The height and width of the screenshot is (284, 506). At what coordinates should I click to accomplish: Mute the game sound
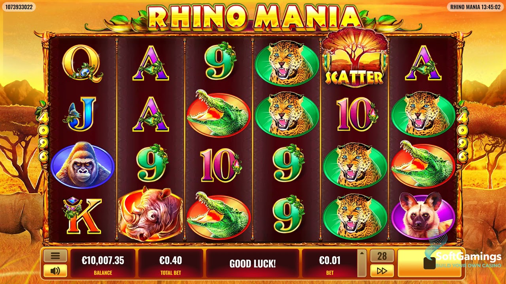tap(55, 271)
